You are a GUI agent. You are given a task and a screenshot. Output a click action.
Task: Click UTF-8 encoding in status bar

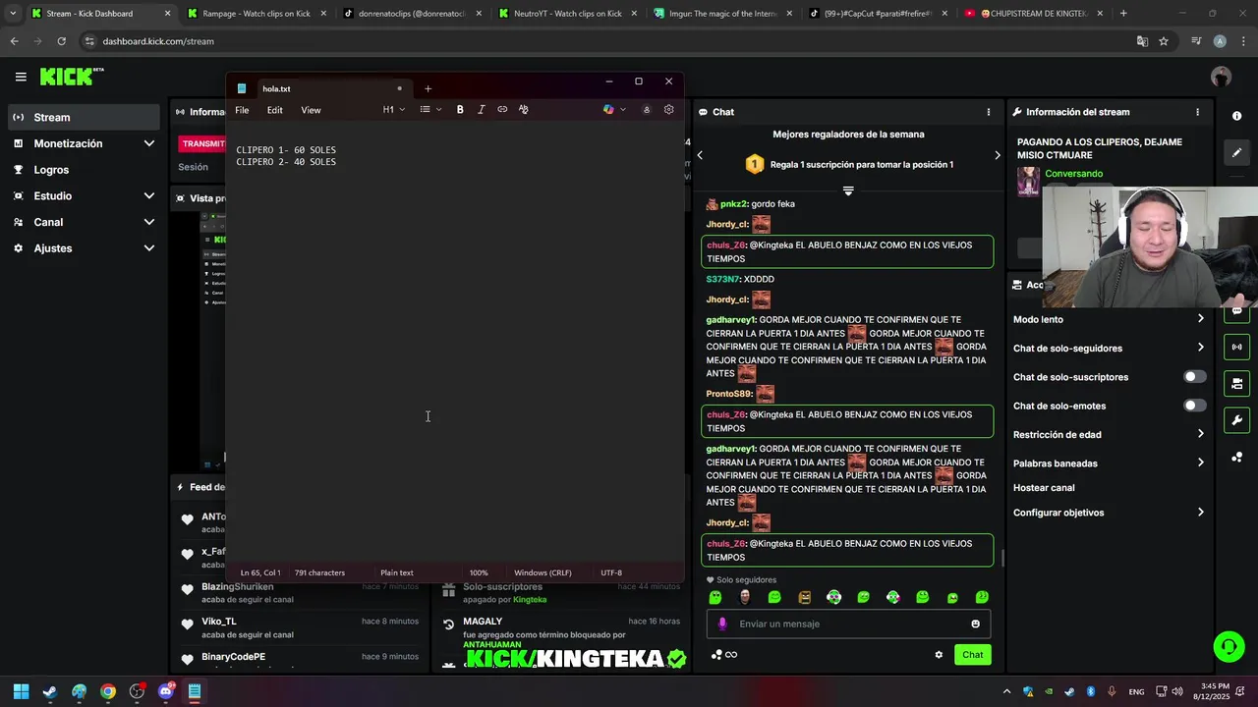point(611,572)
